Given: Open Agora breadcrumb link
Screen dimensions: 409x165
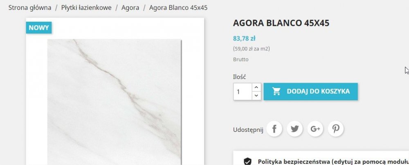Looking at the screenshot, I should (130, 7).
